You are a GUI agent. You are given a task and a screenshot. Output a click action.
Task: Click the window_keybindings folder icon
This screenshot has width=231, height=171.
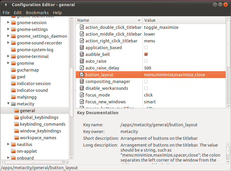(x=16, y=131)
